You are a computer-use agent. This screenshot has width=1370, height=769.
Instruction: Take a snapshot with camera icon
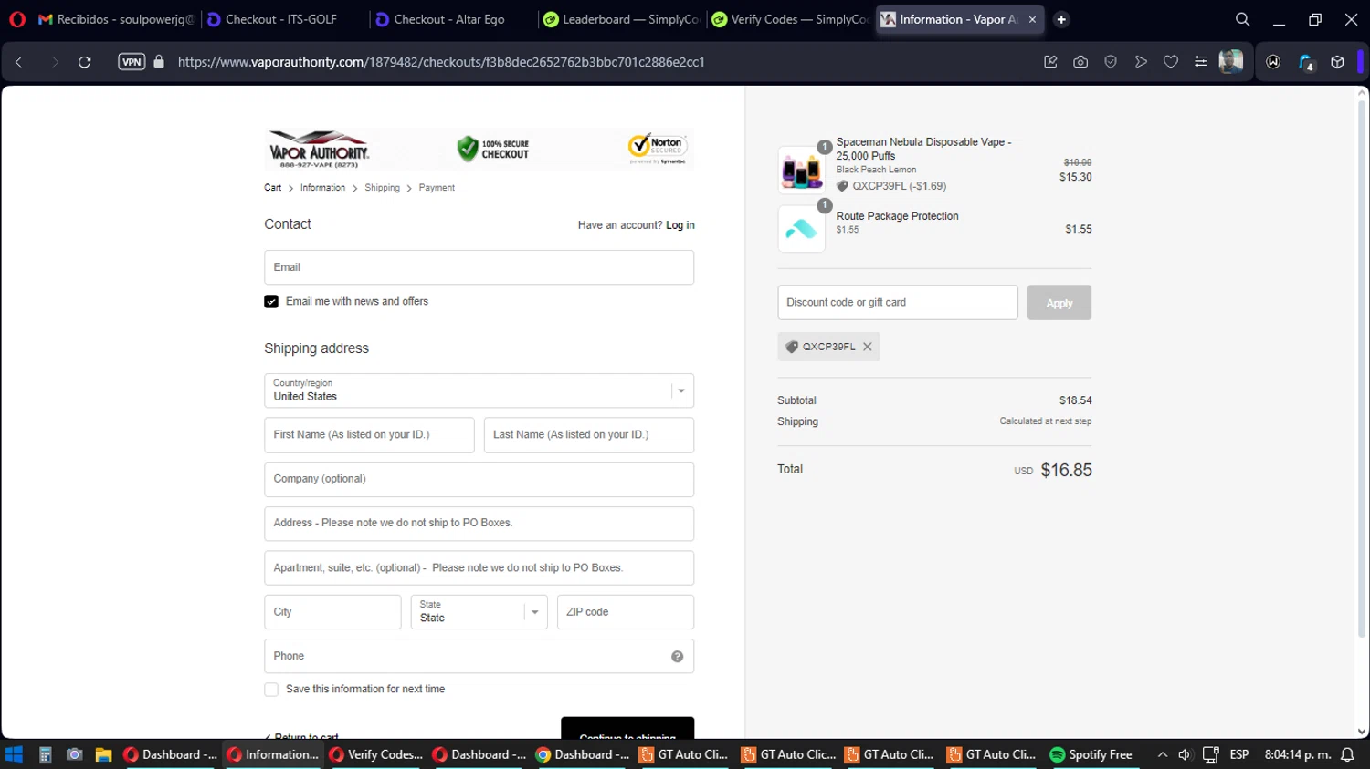1080,62
